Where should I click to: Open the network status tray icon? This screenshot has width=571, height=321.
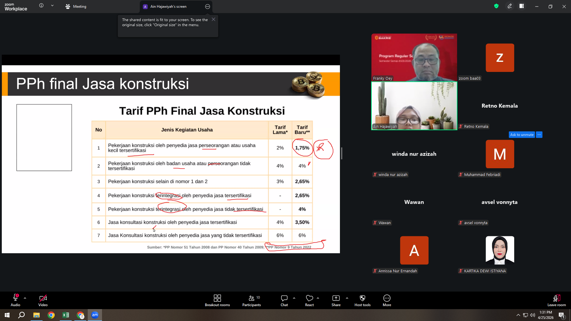pos(525,315)
